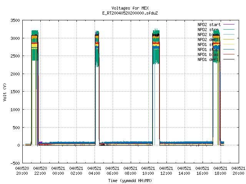This screenshot has width=246, height=184.
Task: Click the '040521 06:00' x-axis tick label
Action: coord(112,171)
